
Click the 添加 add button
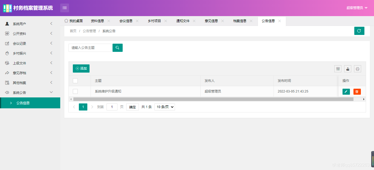click(x=81, y=68)
